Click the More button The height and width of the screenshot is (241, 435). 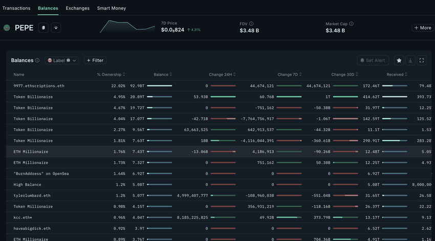coord(422,28)
